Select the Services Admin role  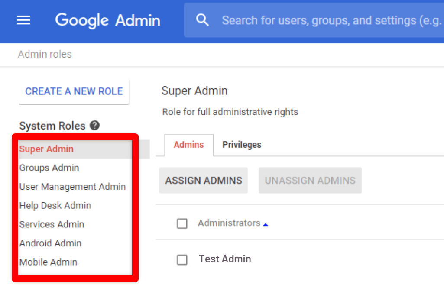[52, 224]
